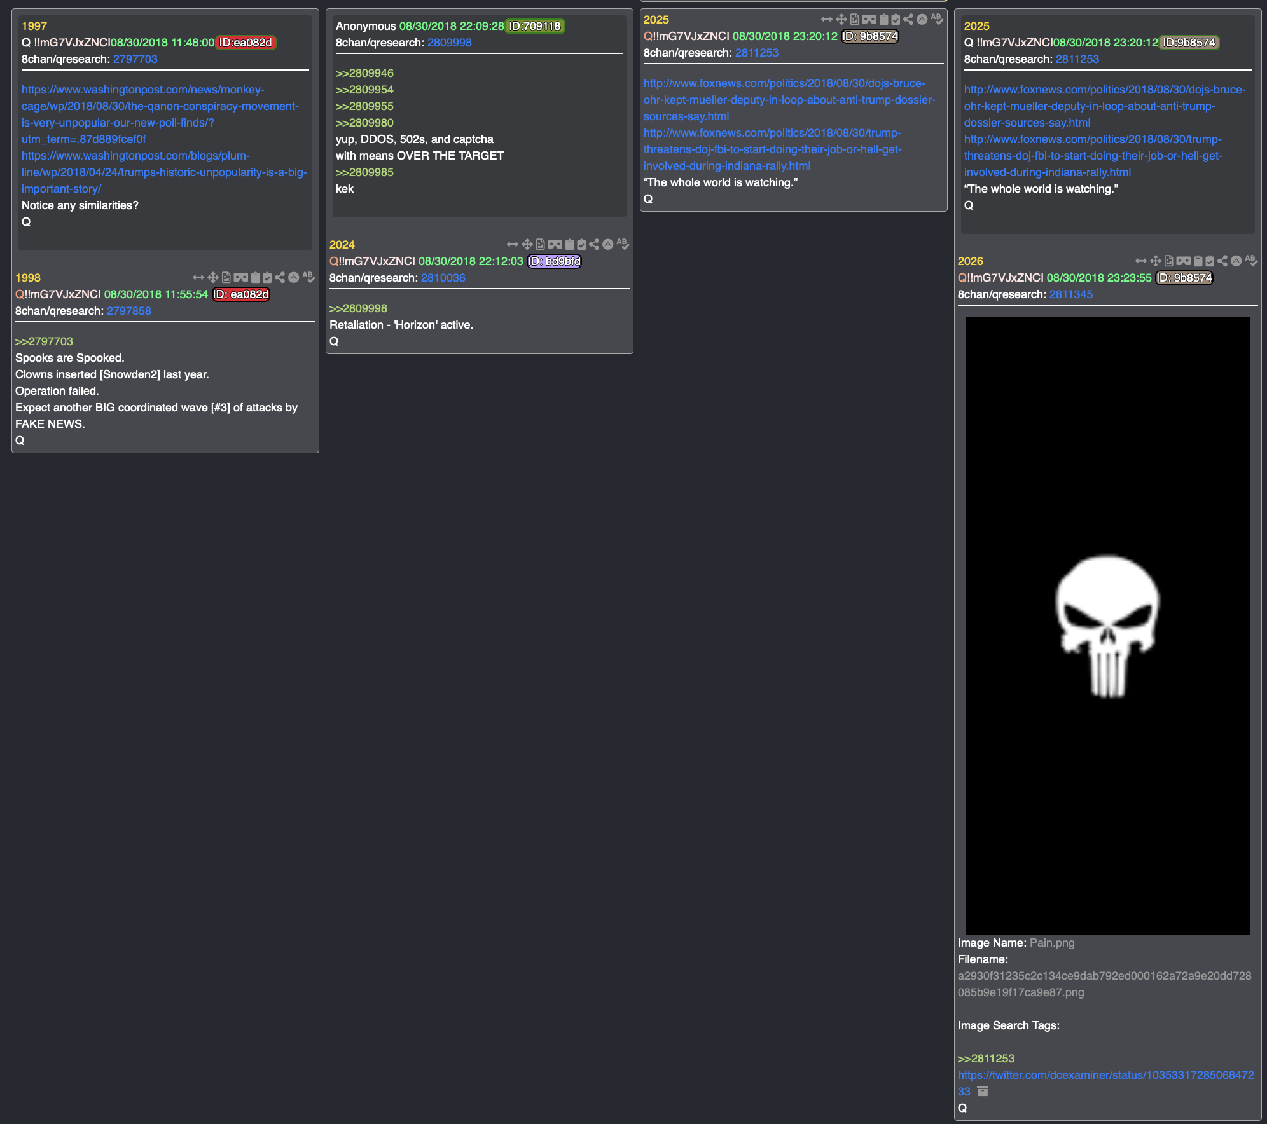Click the green ID:709118 badge
This screenshot has width=1267, height=1124.
(535, 26)
